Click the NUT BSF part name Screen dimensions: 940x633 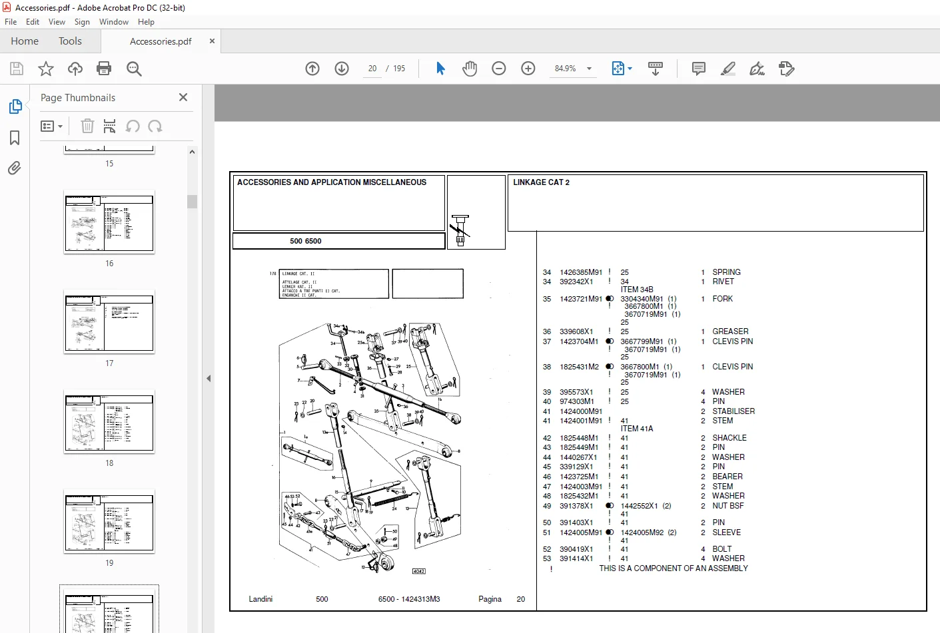point(728,506)
